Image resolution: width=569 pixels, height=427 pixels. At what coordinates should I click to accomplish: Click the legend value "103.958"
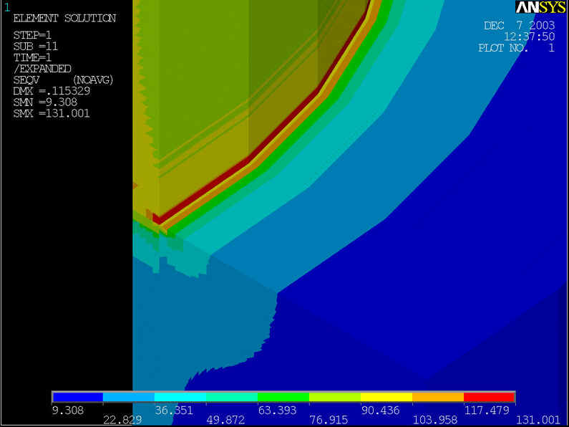pos(434,421)
